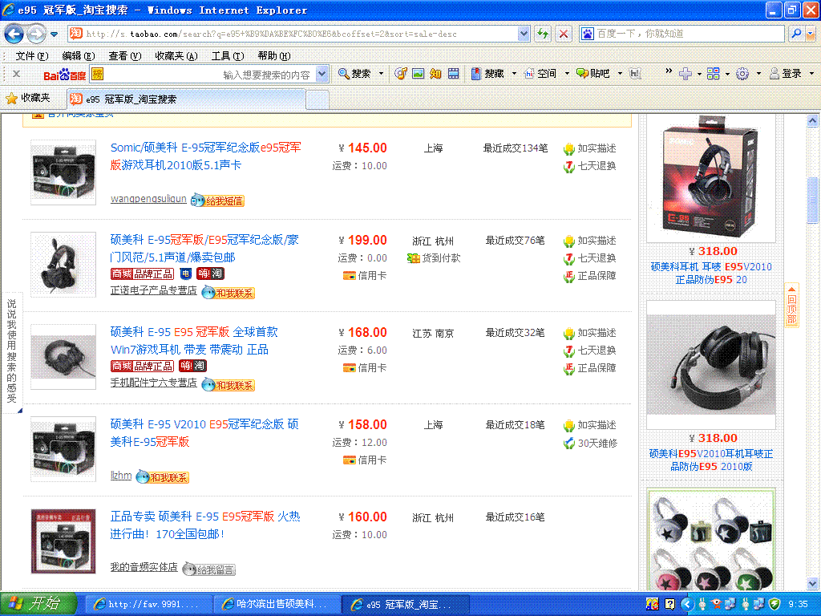Viewport: 821px width, 616px height.
Task: Click the Windows 开始 Start button
Action: (x=38, y=604)
